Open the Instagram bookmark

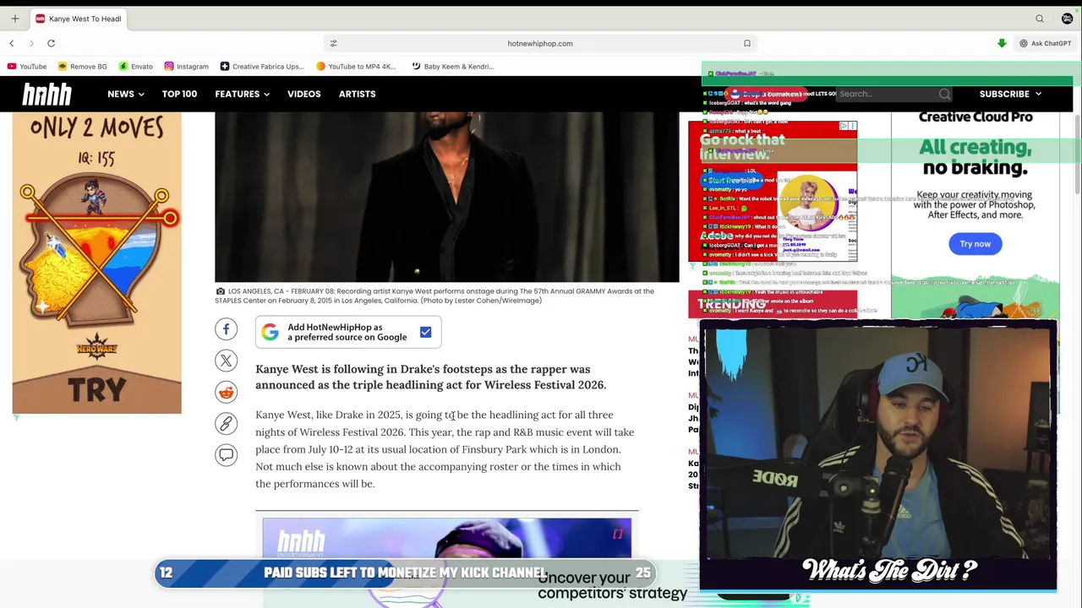pos(187,67)
